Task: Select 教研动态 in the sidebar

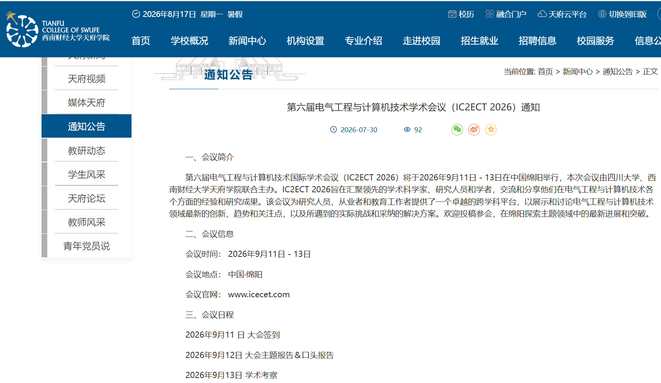Action: (x=87, y=150)
